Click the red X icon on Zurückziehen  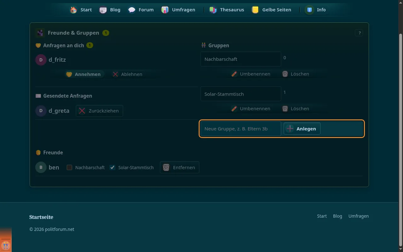[82, 111]
